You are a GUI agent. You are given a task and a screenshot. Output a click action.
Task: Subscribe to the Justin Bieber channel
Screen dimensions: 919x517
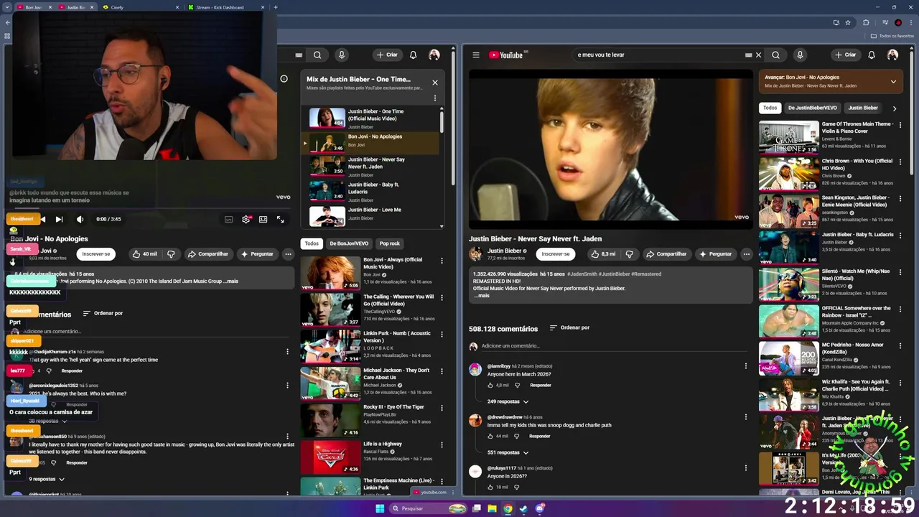(x=555, y=254)
